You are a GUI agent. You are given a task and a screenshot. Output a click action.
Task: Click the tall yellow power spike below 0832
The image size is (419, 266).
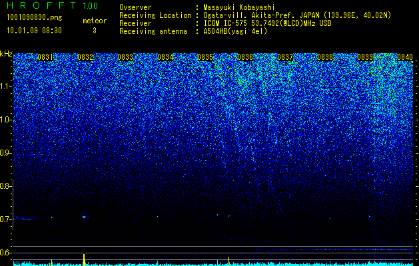click(x=84, y=260)
